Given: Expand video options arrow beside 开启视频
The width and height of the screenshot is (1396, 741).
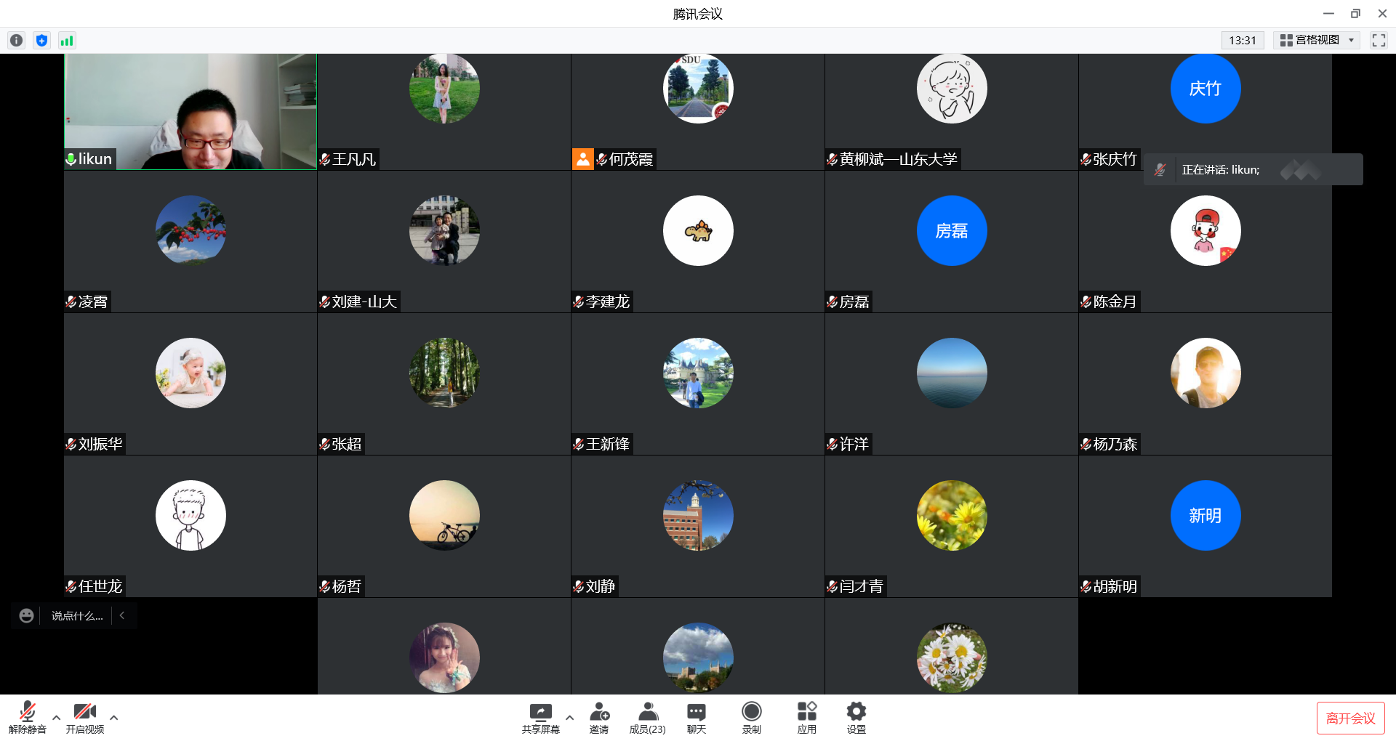Looking at the screenshot, I should coord(114,718).
